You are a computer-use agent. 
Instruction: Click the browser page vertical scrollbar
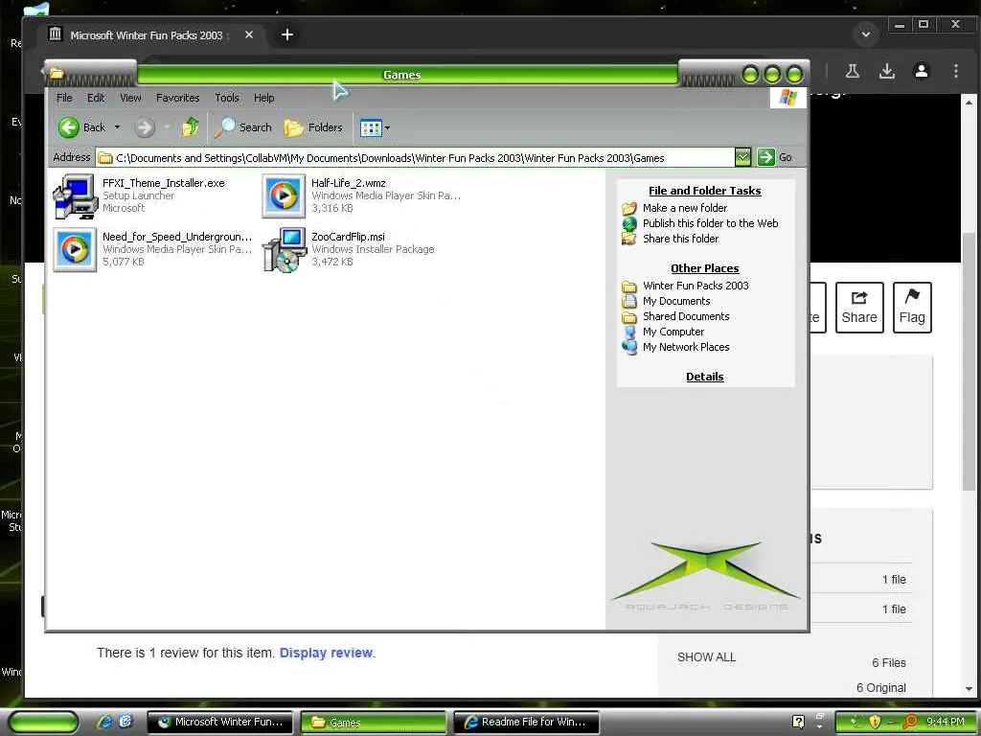click(968, 361)
